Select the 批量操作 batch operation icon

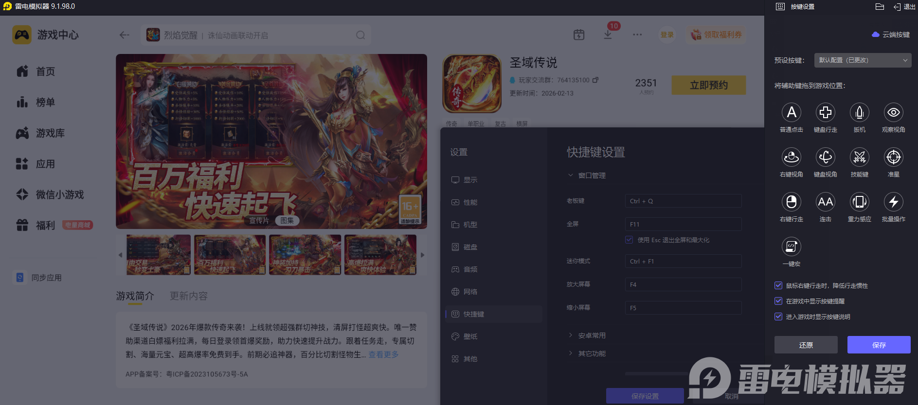(894, 202)
